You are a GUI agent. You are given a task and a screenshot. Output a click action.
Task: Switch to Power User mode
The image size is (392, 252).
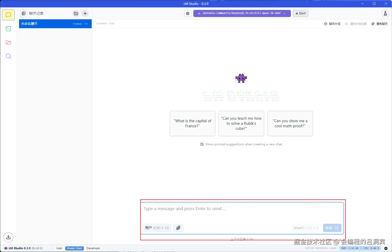74,248
